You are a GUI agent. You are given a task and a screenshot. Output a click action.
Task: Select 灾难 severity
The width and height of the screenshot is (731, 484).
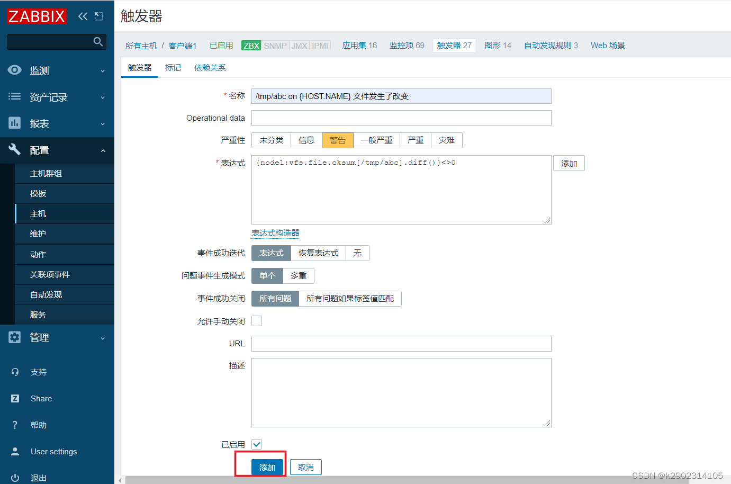[x=447, y=140]
